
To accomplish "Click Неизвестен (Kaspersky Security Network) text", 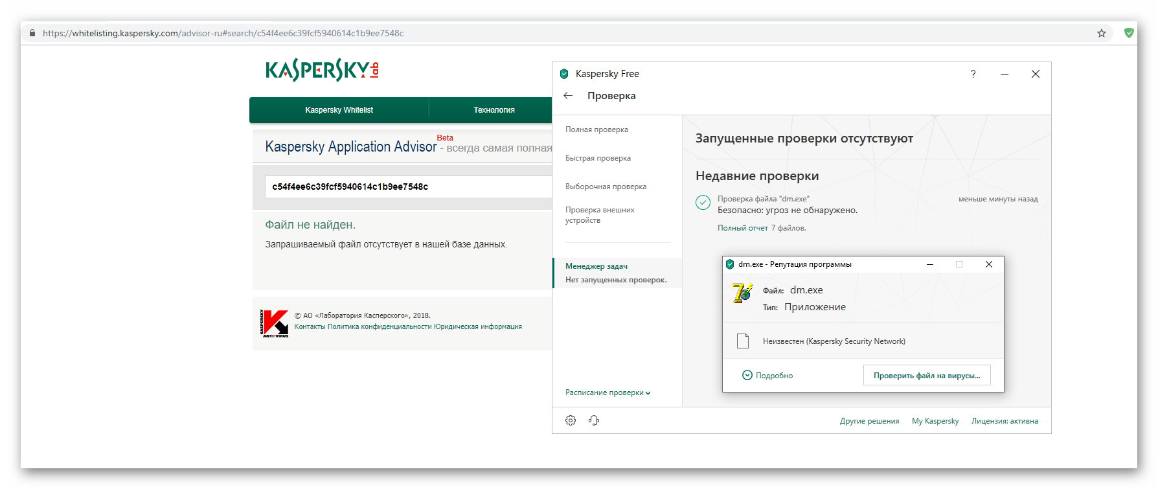I will (834, 341).
